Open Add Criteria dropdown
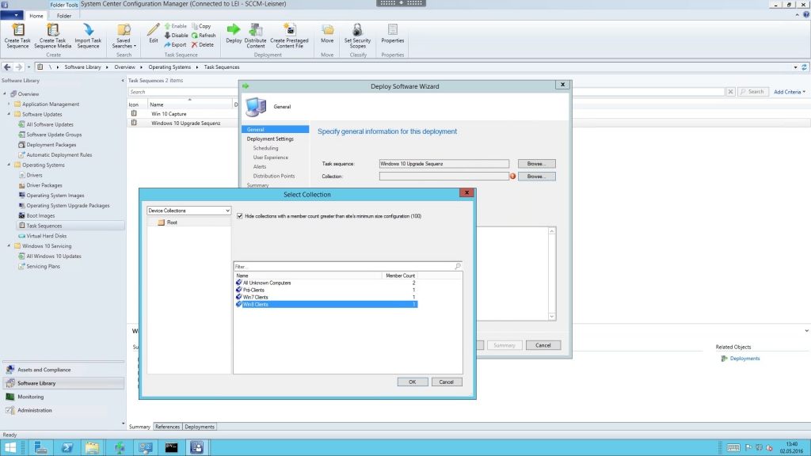 pyautogui.click(x=790, y=92)
